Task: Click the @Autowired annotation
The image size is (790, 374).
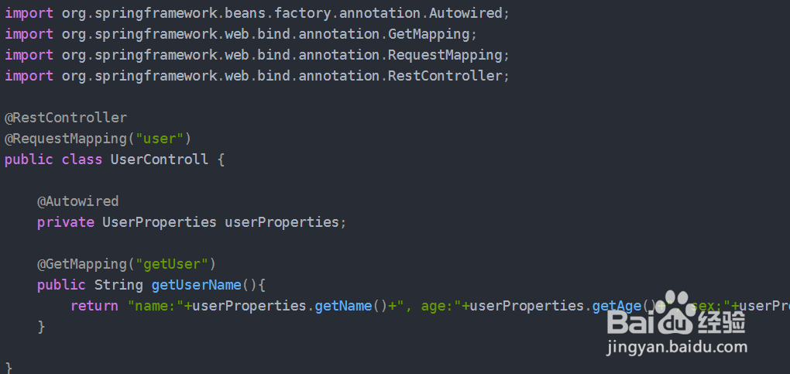Action: pyautogui.click(x=78, y=201)
